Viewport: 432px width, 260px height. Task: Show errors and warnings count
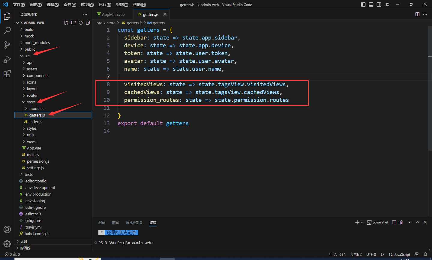[12, 254]
